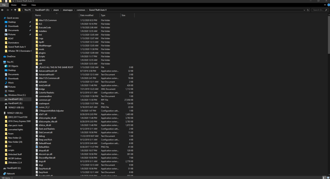
Task: Go back with the Back arrow
Action: pos(3,10)
